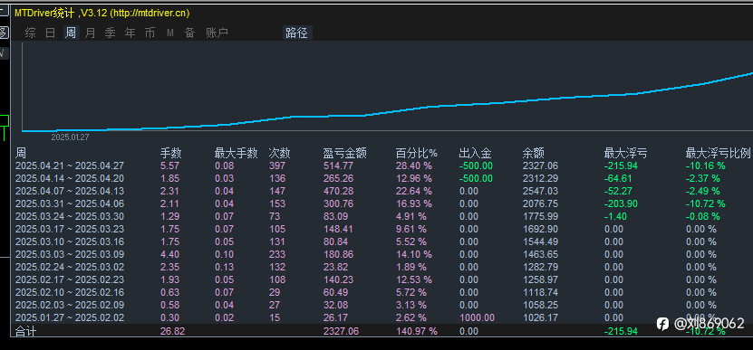Click total percentage 140.97 %
Screen dimensions: 753x350
point(416,331)
